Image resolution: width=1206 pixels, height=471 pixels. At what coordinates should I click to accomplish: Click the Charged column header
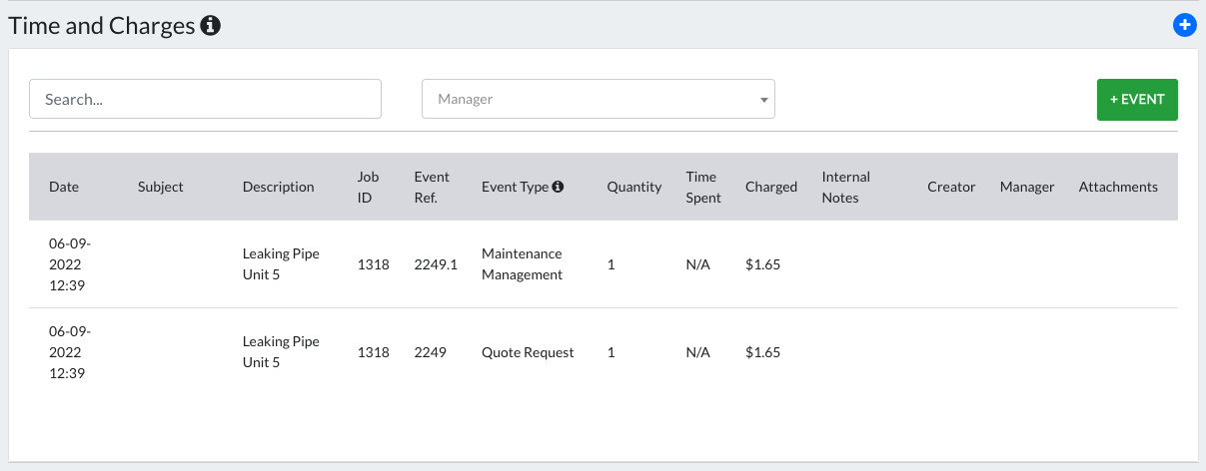point(771,187)
